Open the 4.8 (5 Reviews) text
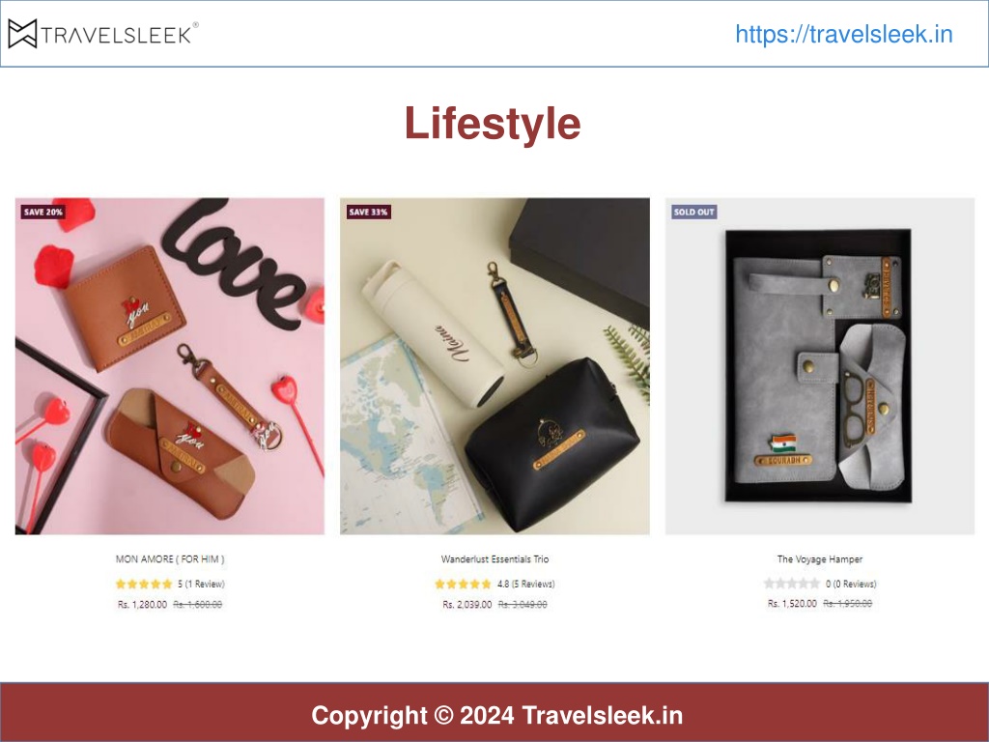The image size is (989, 742). (x=526, y=585)
